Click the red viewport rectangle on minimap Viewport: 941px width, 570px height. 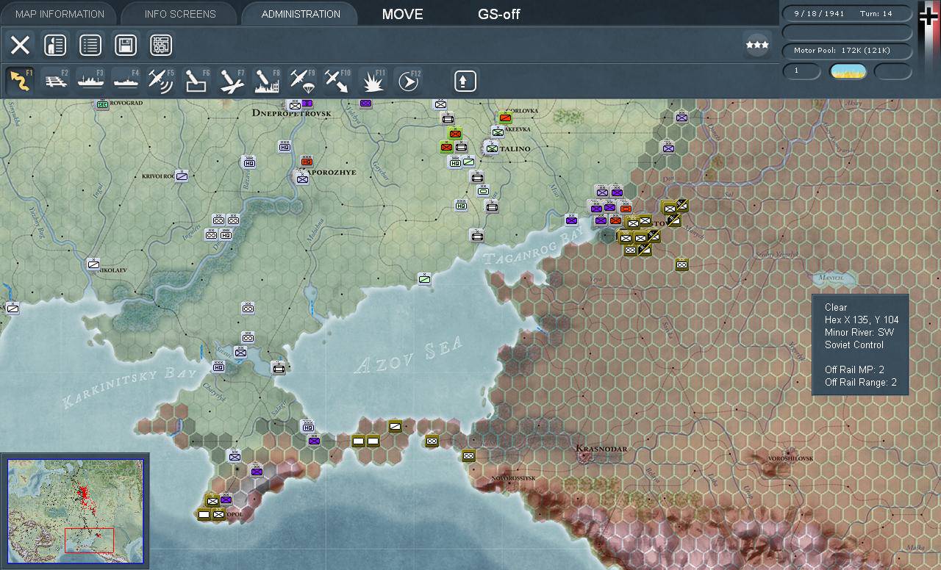tap(89, 540)
